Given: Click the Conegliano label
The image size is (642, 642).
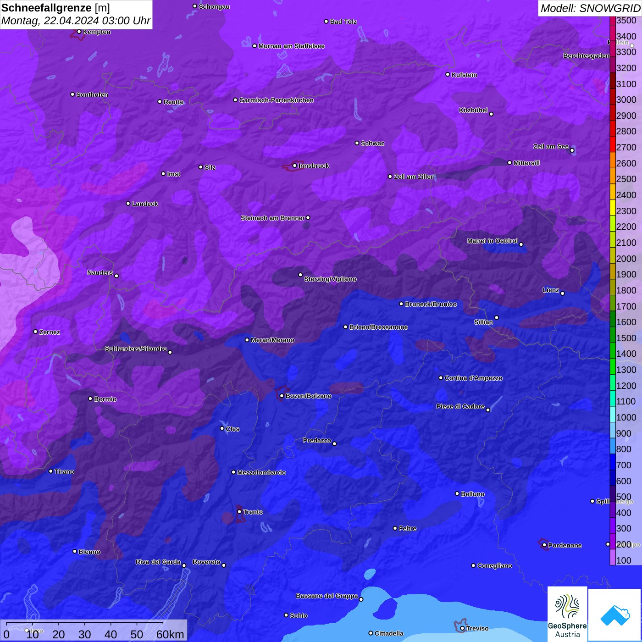Looking at the screenshot, I should coord(495,565).
